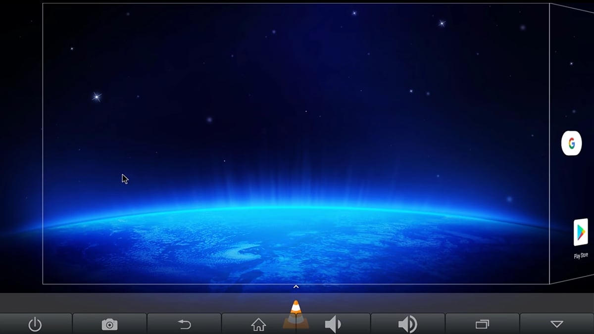The image size is (594, 334).
Task: Open the home screen via house icon
Action: pos(258,325)
